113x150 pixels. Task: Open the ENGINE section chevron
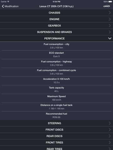pos(110,19)
